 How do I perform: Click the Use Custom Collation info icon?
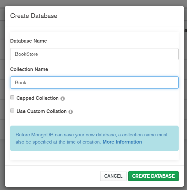[71, 111]
